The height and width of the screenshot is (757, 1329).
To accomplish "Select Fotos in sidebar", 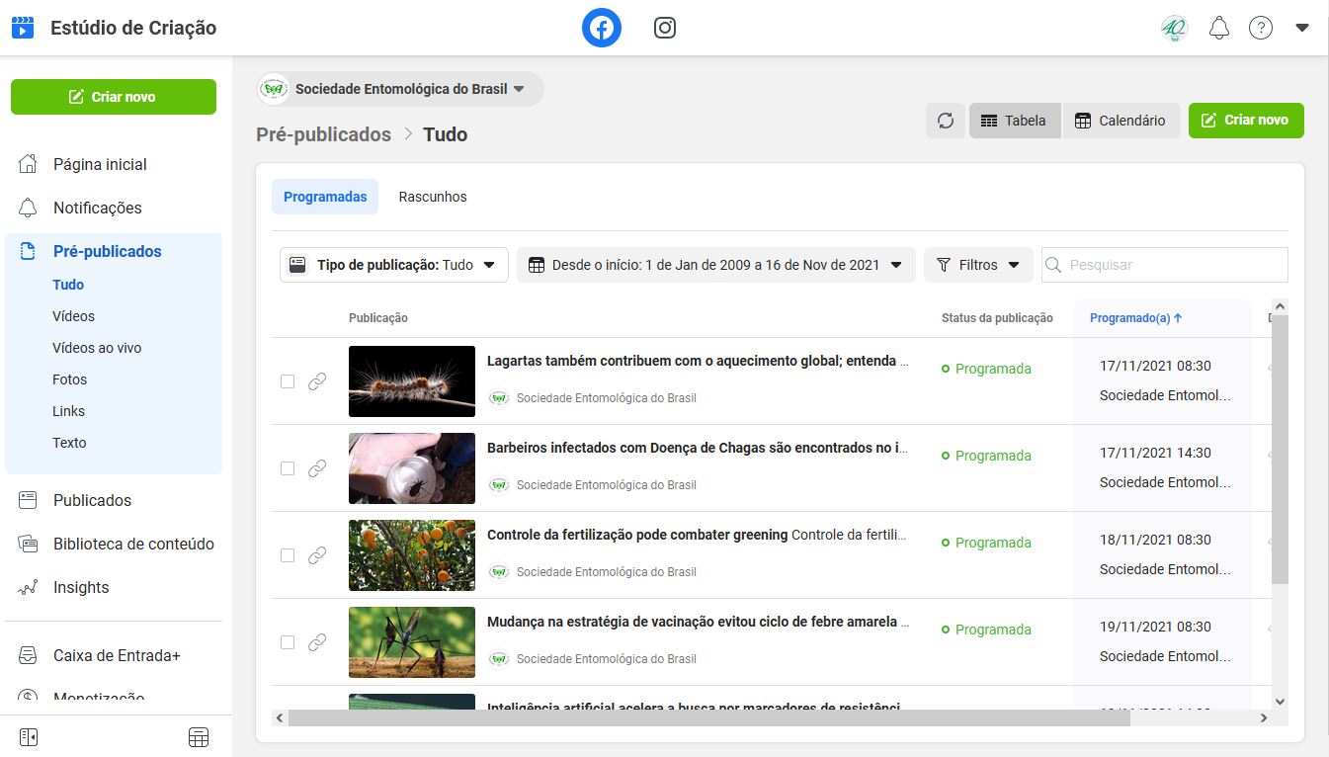I will (x=69, y=379).
